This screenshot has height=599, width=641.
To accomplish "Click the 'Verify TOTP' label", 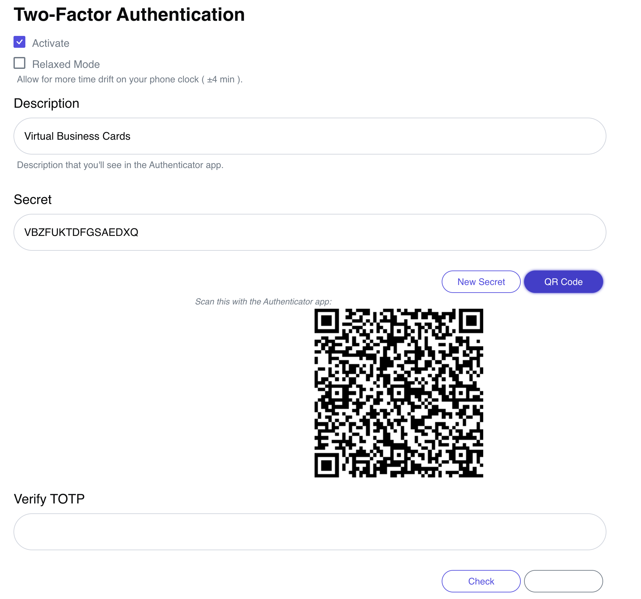I will tap(49, 499).
